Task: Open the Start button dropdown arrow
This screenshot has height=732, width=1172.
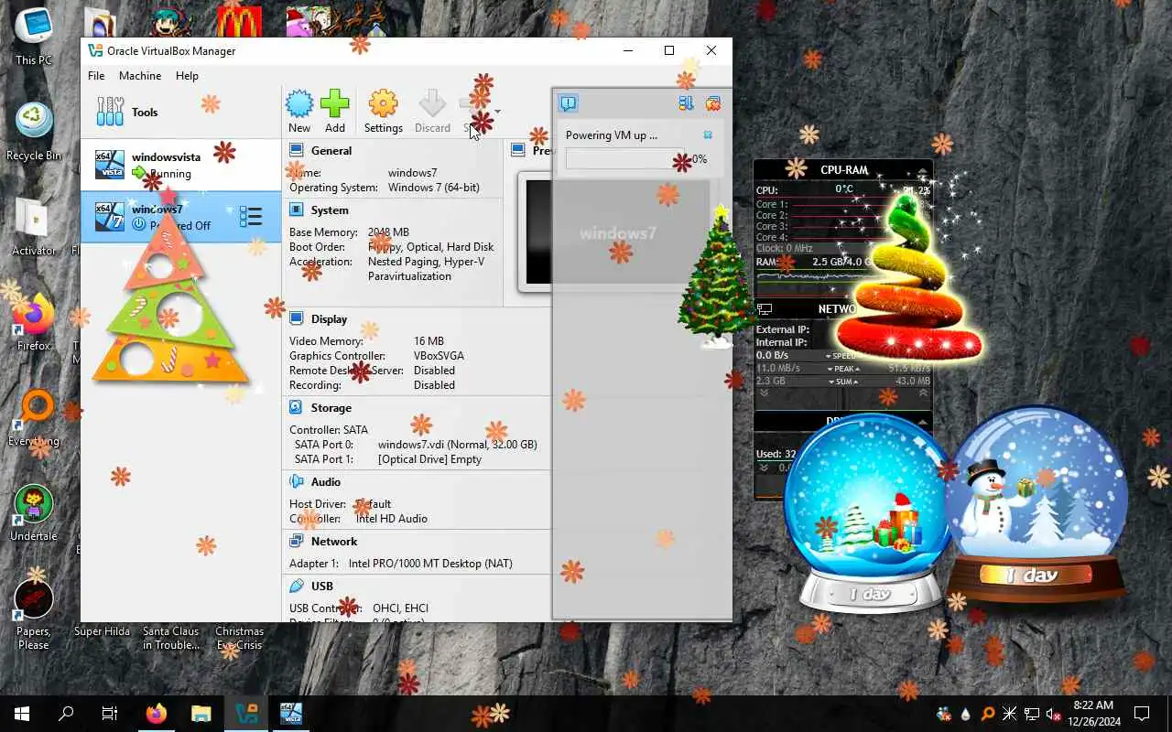Action: pos(497,112)
